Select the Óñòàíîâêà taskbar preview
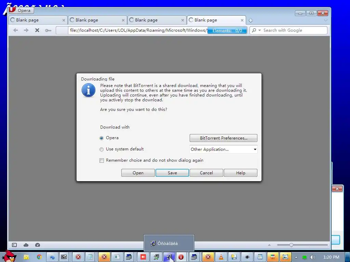The width and height of the screenshot is (350, 262). click(169, 243)
